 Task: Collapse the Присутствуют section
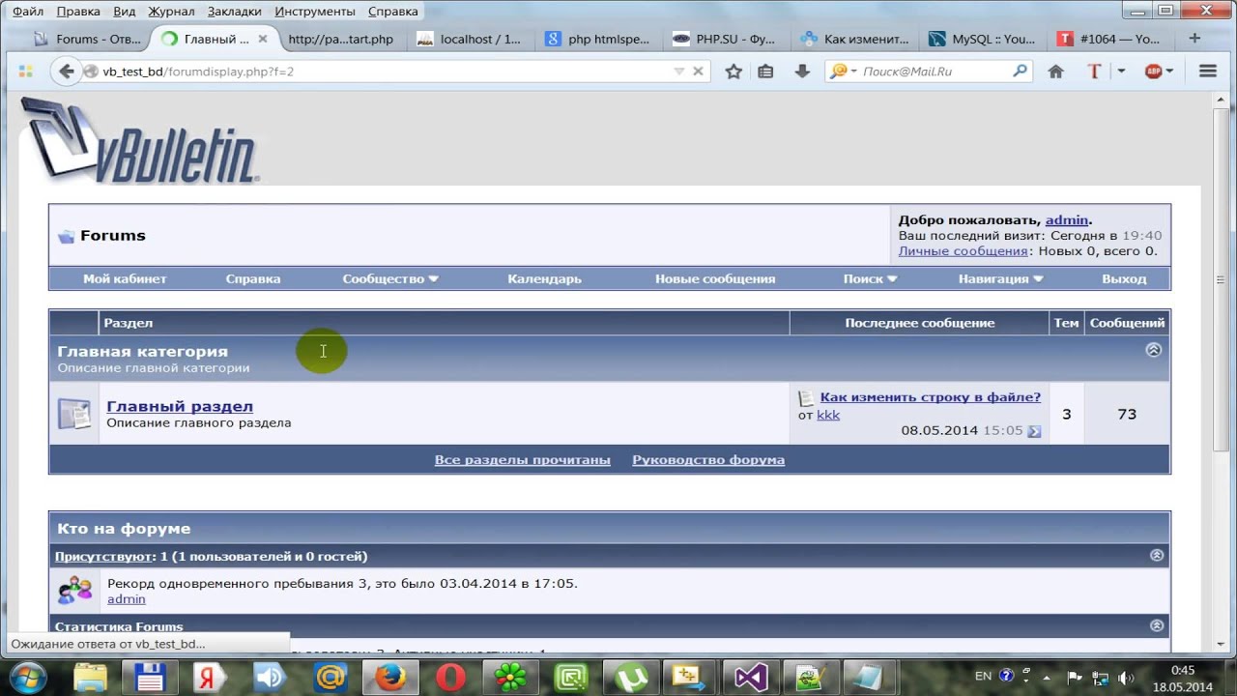click(x=1157, y=556)
